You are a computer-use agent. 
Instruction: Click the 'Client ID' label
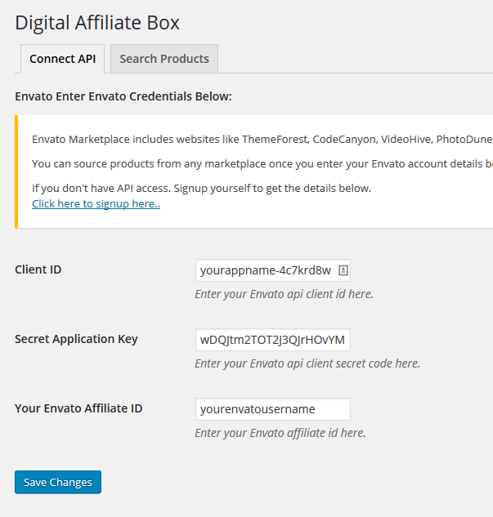[x=38, y=270]
